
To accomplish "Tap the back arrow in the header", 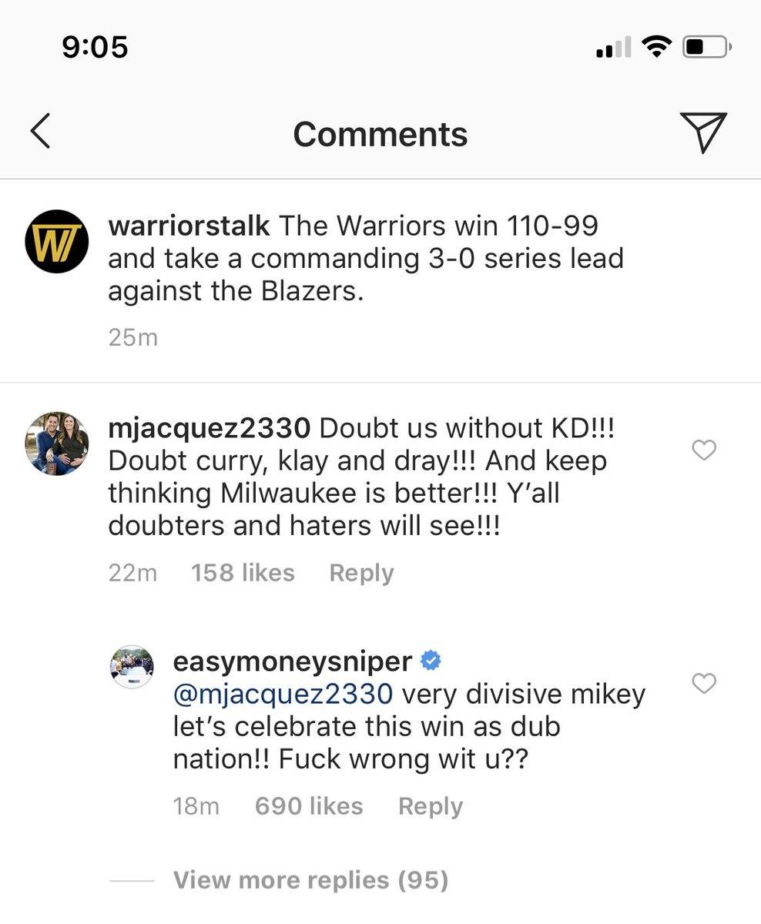I will pyautogui.click(x=41, y=131).
